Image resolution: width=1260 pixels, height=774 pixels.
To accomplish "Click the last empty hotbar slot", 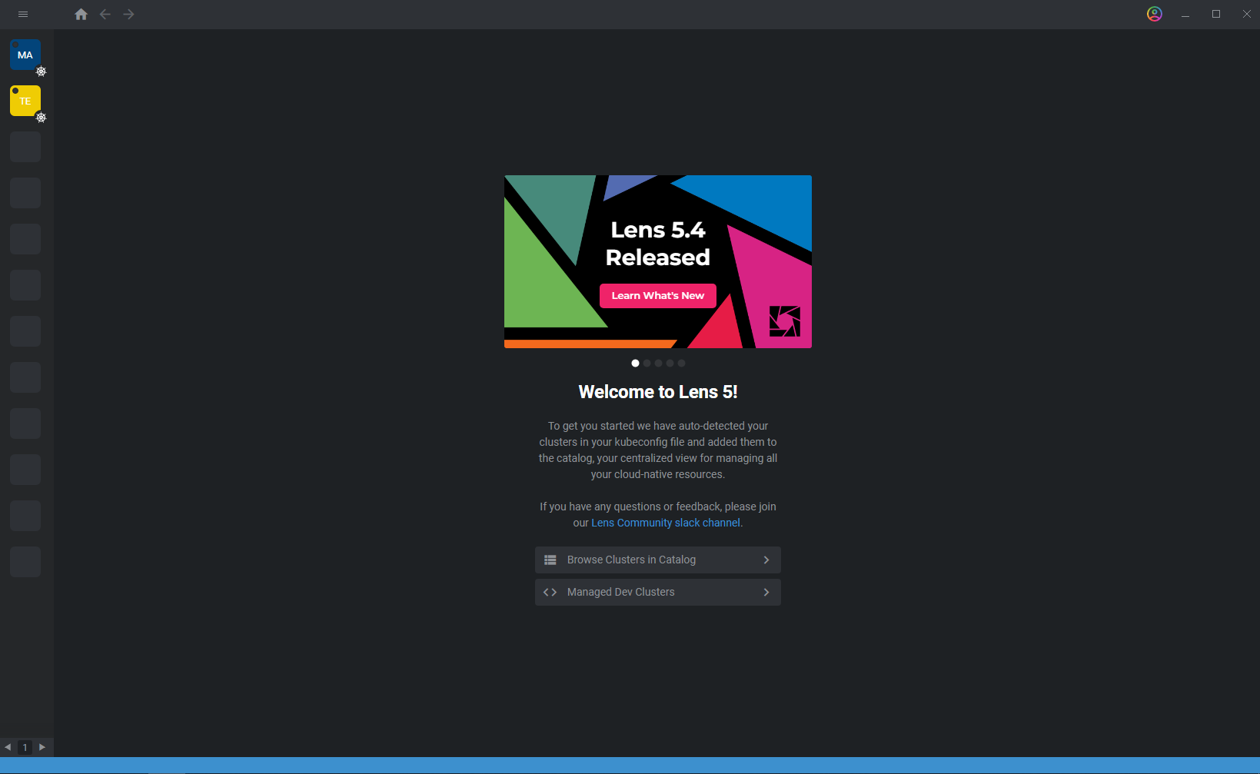I will (25, 562).
